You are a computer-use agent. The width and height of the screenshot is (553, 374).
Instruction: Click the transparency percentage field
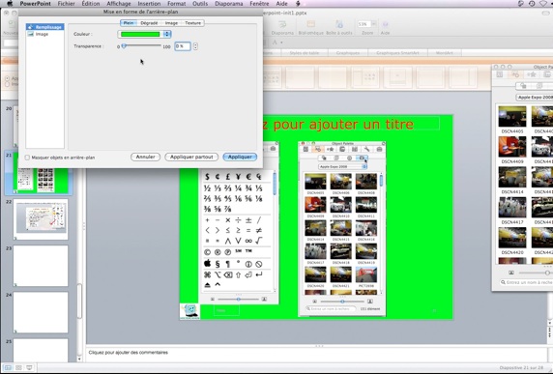pyautogui.click(x=183, y=46)
